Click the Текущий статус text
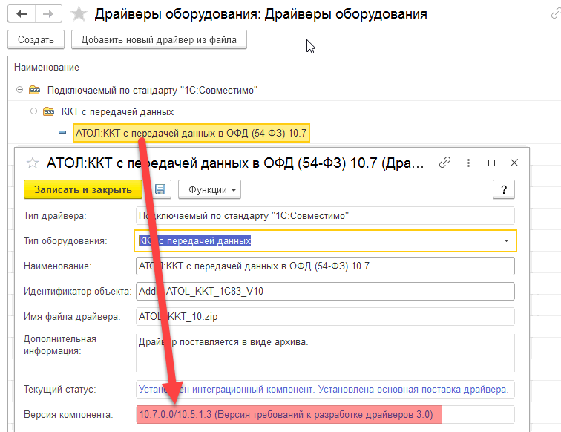This screenshot has width=561, height=432. click(x=324, y=390)
